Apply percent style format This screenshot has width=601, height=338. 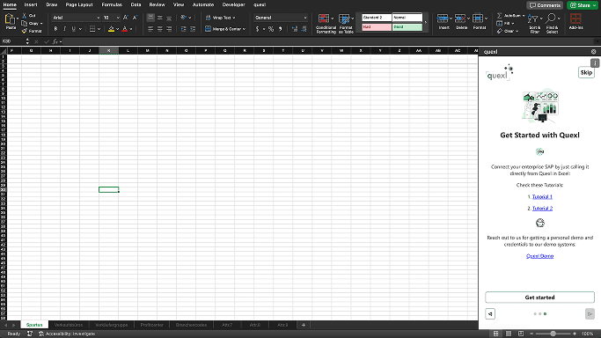click(x=271, y=29)
